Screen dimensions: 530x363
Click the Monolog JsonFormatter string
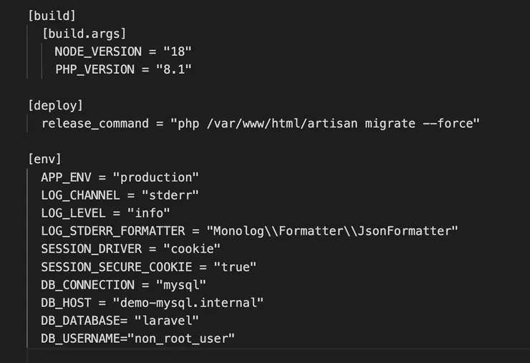[x=332, y=231]
